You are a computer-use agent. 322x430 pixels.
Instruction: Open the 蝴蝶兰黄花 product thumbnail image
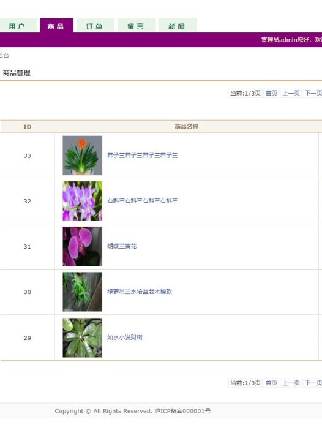tap(82, 246)
